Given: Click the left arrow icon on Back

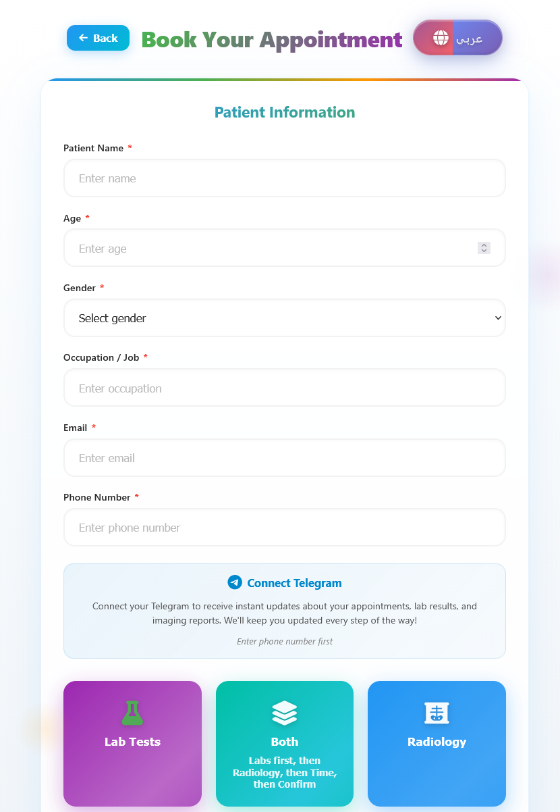Looking at the screenshot, I should [83, 38].
